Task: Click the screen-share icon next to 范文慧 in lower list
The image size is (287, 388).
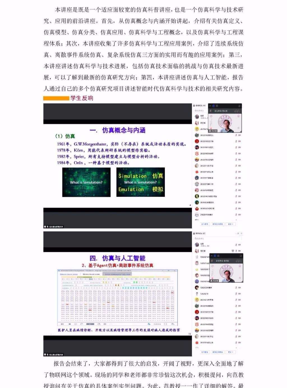Action: 233,251
